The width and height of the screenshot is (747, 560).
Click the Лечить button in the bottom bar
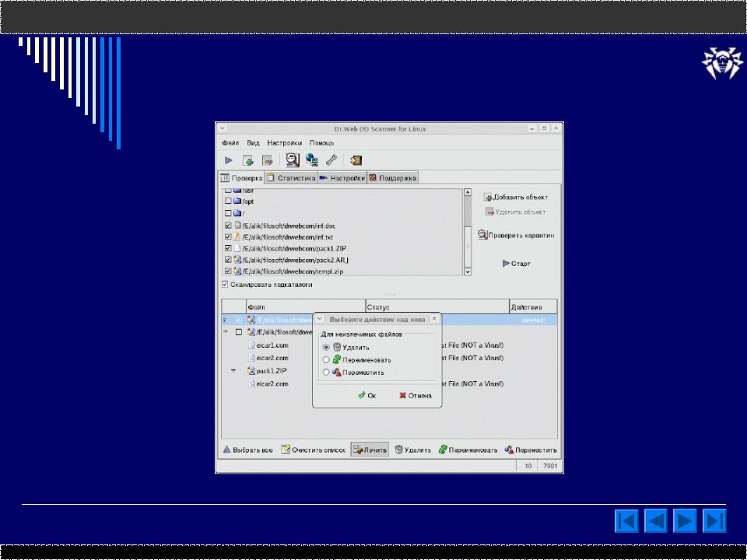click(x=370, y=450)
